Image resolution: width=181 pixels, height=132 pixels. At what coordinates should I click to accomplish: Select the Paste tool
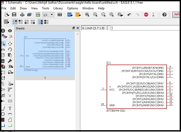point(10,55)
